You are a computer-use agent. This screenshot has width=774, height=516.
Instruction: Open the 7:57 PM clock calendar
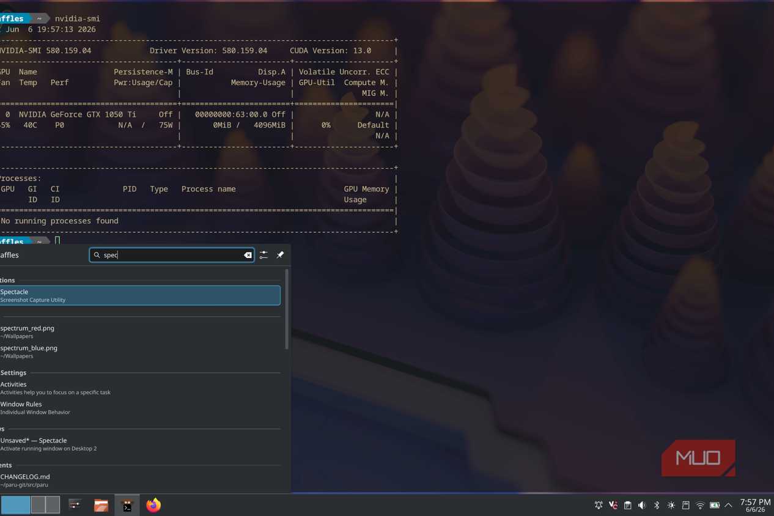755,505
